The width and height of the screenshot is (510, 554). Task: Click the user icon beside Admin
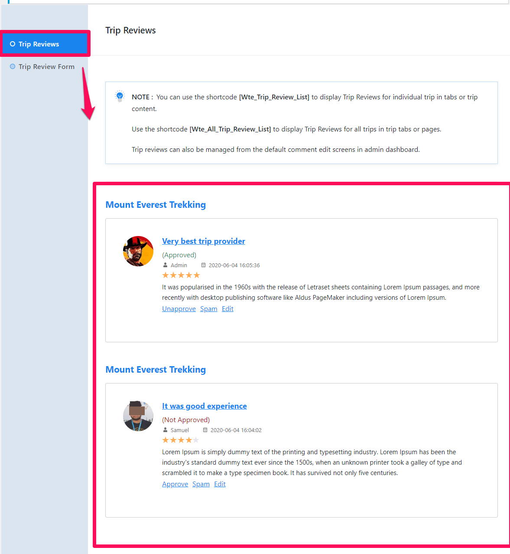[x=165, y=265]
